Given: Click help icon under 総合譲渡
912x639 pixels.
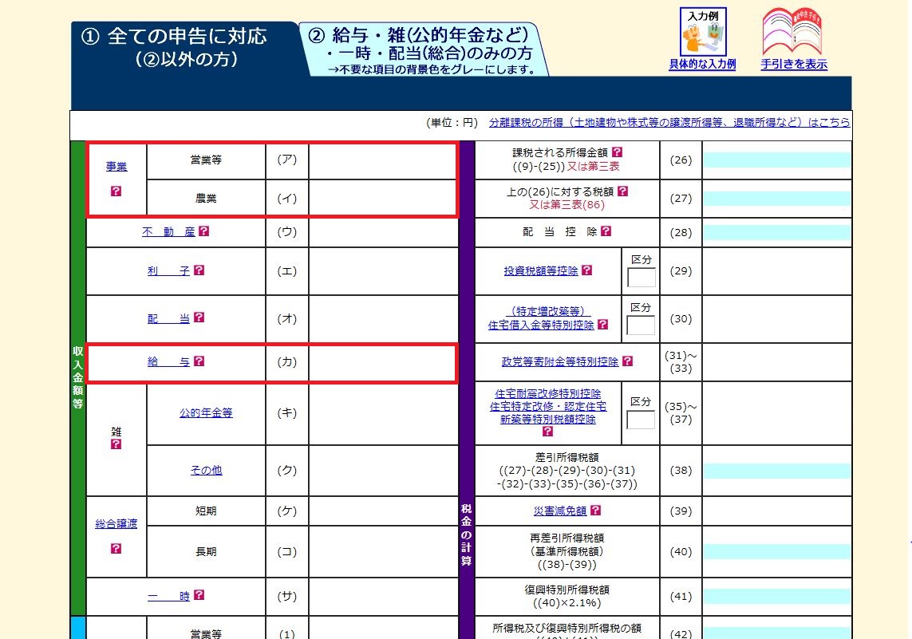Looking at the screenshot, I should tap(116, 548).
